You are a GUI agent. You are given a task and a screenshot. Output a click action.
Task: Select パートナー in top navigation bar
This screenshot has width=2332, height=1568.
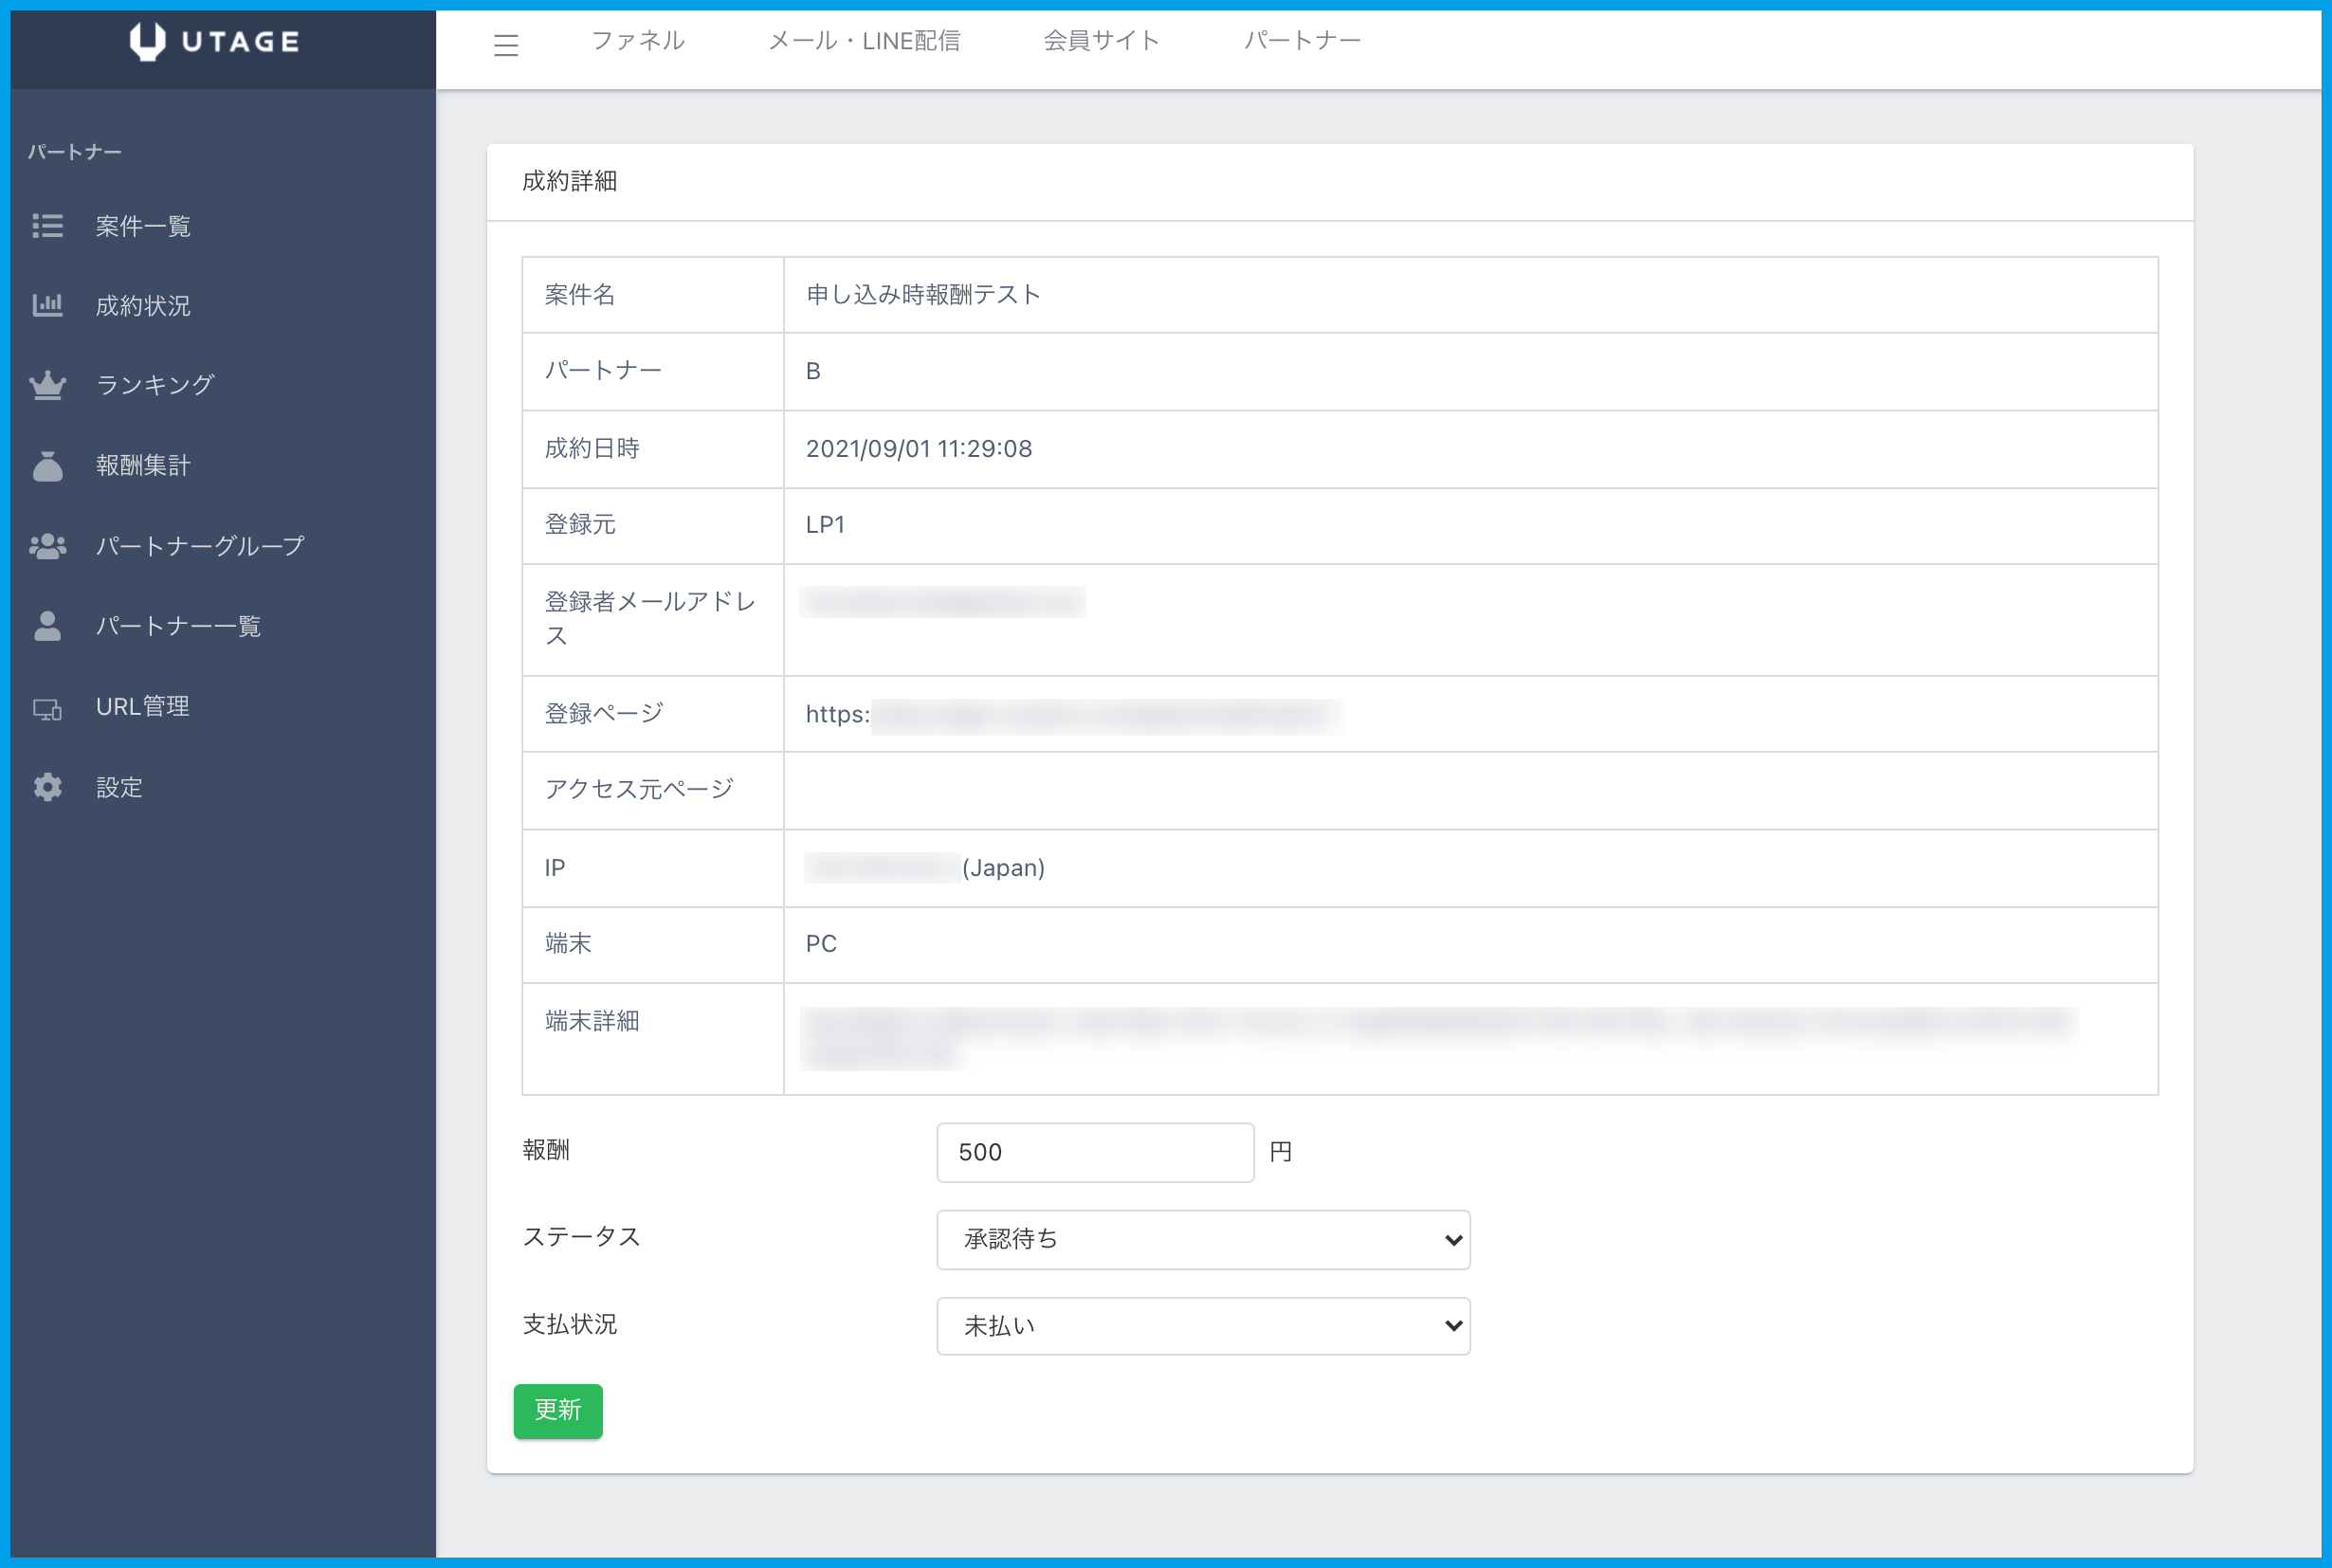pos(1302,41)
